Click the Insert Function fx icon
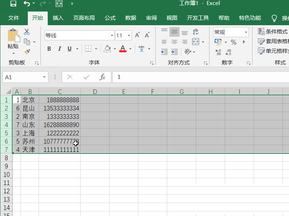289x216 pixels. 102,77
